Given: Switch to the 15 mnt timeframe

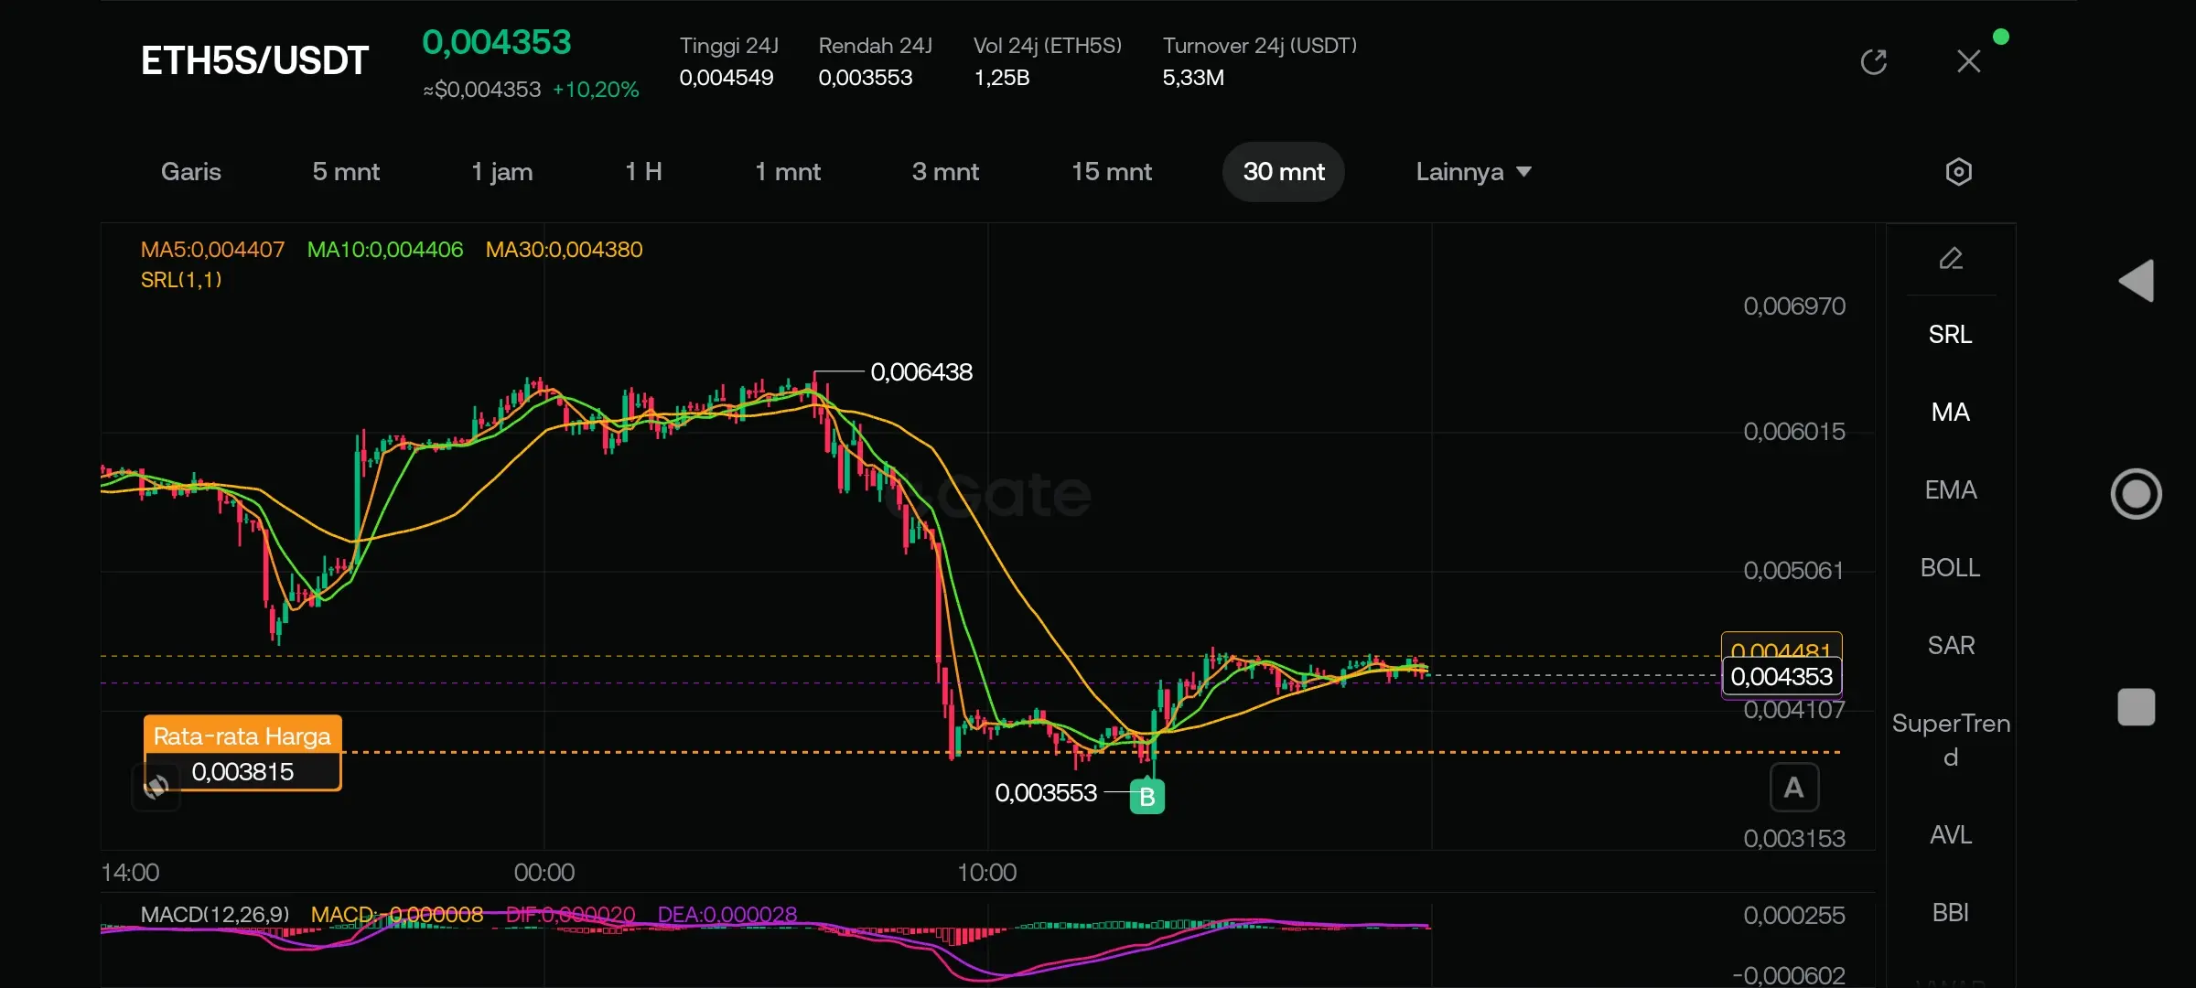Looking at the screenshot, I should (x=1111, y=172).
